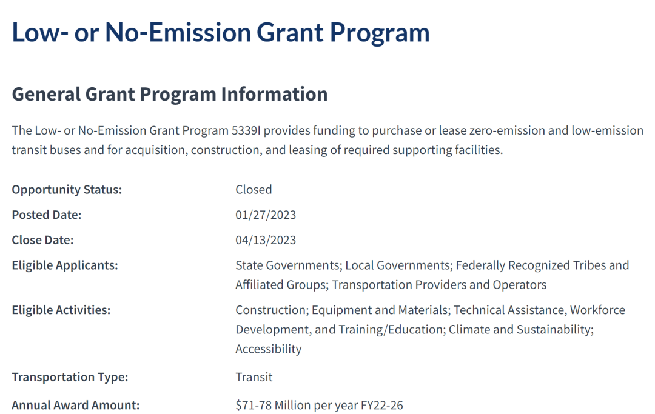
Task: Select the General Grant Program Information heading
Action: click(170, 94)
